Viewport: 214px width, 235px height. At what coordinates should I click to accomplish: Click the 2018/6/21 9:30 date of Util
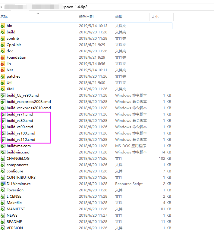(x=92, y=83)
